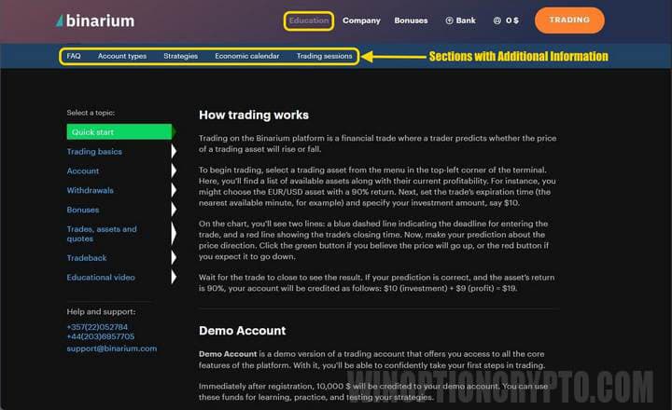Expand the Trading basics topic arrow
The height and width of the screenshot is (410, 672).
pyautogui.click(x=174, y=152)
